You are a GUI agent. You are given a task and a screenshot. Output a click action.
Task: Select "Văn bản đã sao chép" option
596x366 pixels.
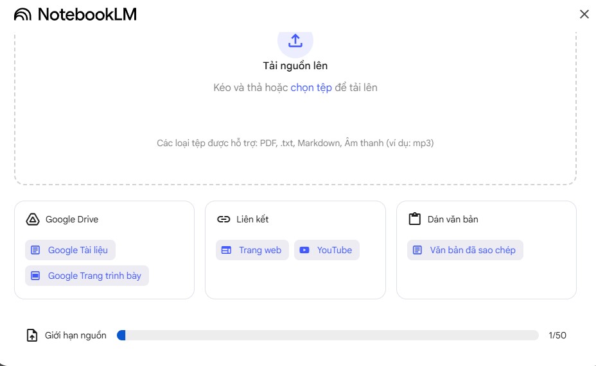[466, 250]
